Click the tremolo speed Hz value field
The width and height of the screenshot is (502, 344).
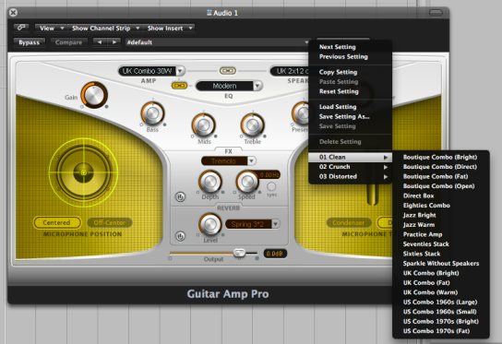point(269,174)
